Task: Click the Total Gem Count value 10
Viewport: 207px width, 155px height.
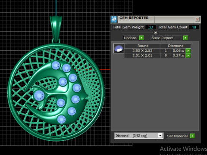Action: (194, 27)
